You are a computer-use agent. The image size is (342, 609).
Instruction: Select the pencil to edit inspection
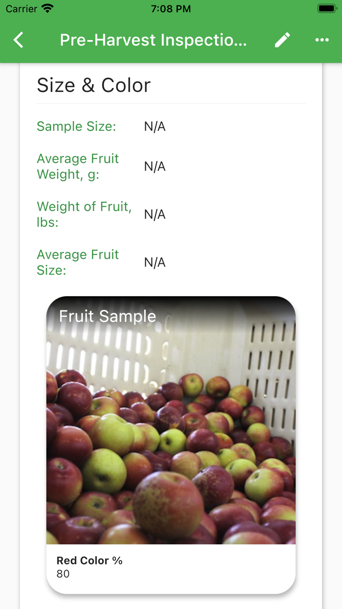click(x=282, y=40)
